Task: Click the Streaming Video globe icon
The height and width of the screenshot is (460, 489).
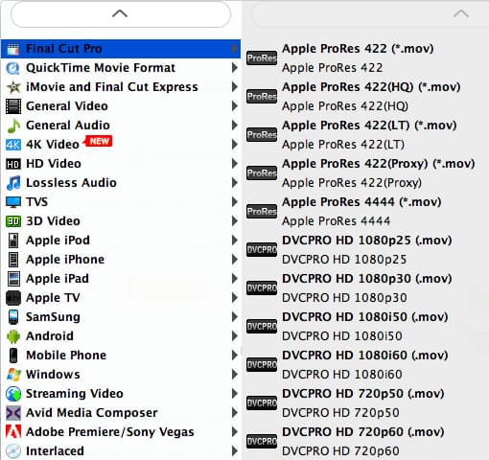Action: [x=13, y=394]
